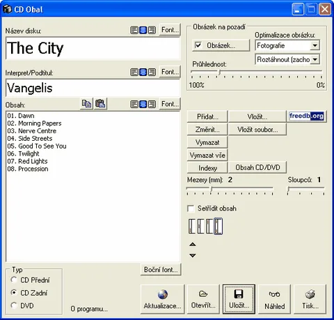Open the freedb.org lookup
This screenshot has width=334, height=320.
[306, 116]
